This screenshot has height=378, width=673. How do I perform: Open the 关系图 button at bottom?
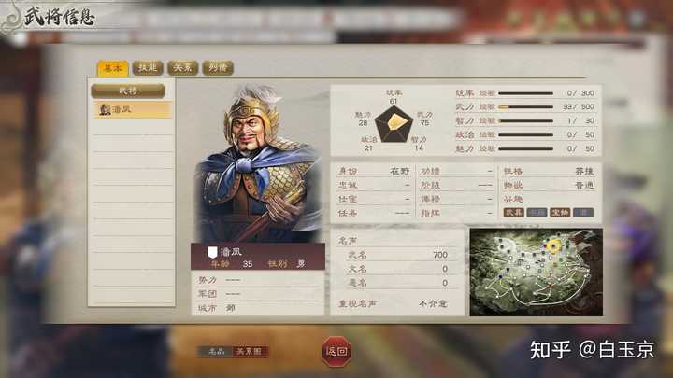click(x=251, y=352)
